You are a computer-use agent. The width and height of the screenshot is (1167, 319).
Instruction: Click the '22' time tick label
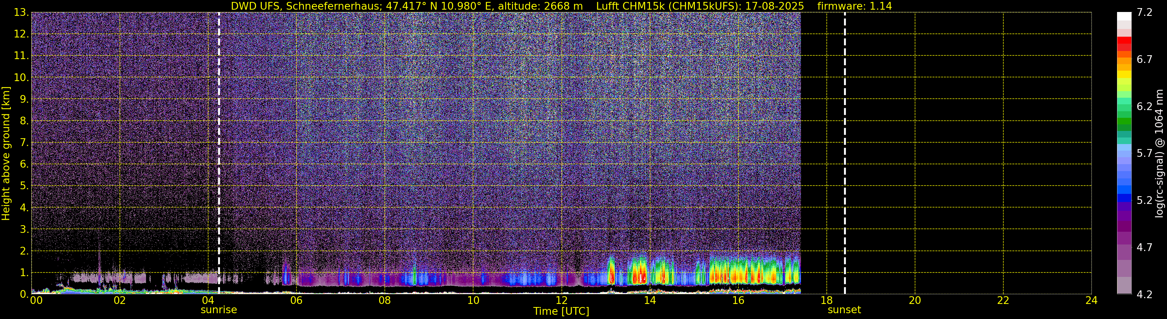tap(1003, 300)
